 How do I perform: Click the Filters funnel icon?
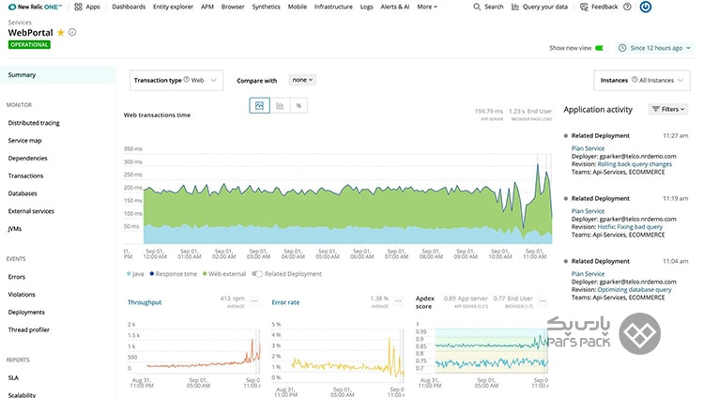656,109
